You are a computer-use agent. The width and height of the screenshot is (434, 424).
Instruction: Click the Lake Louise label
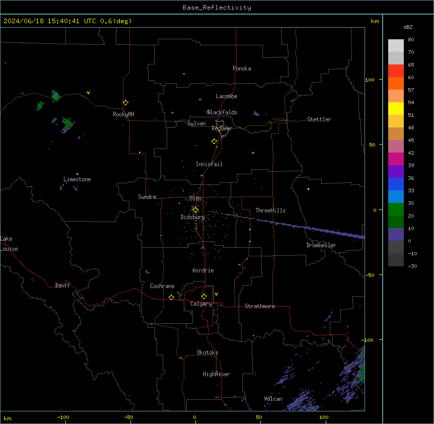click(x=9, y=244)
